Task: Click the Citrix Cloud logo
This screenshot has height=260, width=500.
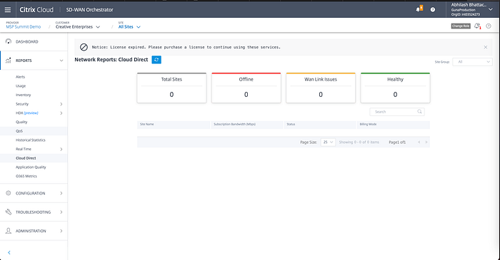Action: (36, 9)
